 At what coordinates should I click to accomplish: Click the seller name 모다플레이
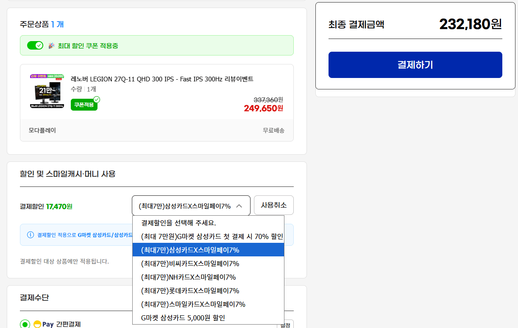point(42,131)
